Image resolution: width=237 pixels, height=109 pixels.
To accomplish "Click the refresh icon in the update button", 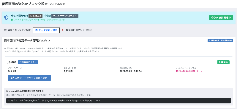I will click(x=12, y=78).
